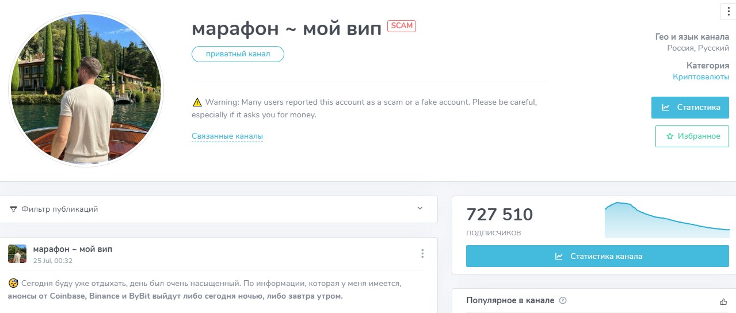Viewport: 736px width, 313px height.
Task: Open the channel name link in post header
Action: tap(73, 249)
